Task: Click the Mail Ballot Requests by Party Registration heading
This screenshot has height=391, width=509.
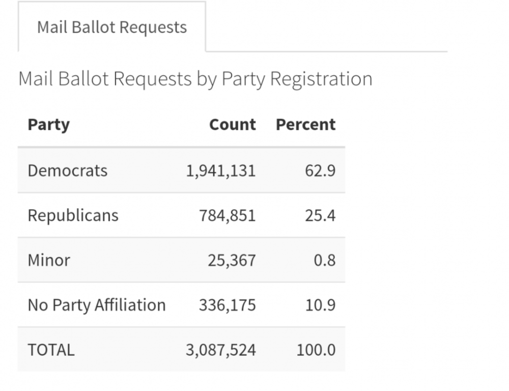Action: tap(195, 79)
